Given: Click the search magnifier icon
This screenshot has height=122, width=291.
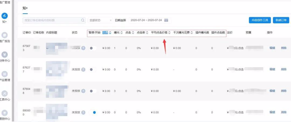Looking at the screenshot, I should pos(83,20).
